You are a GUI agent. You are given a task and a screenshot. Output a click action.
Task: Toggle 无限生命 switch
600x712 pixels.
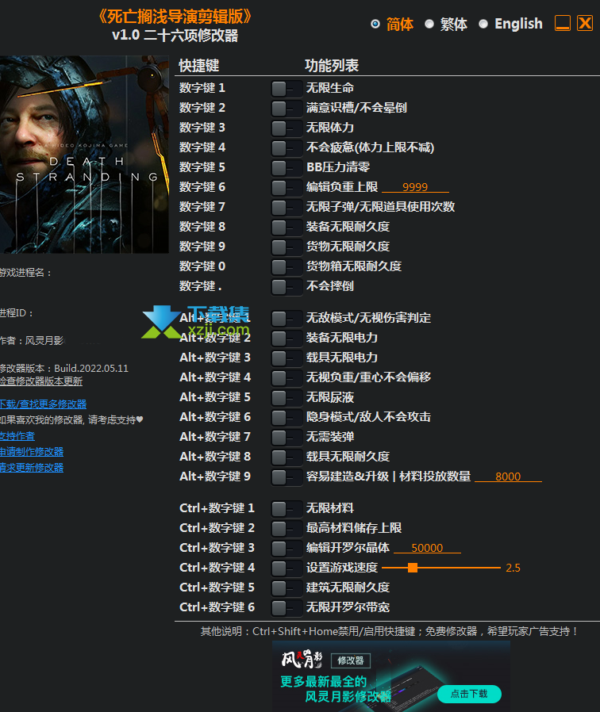pos(287,89)
